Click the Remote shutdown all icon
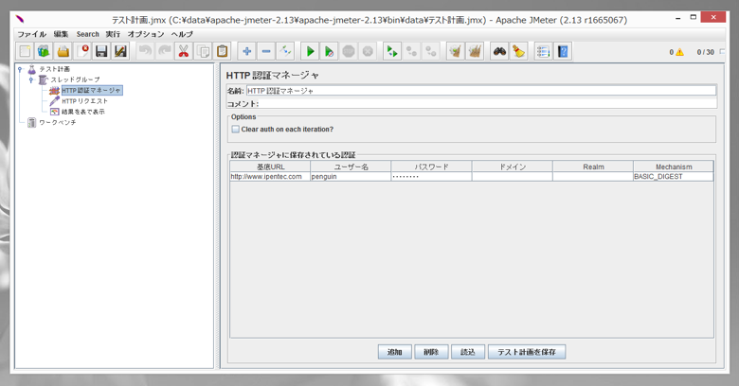Screen dimensions: 739x386 click(431, 51)
